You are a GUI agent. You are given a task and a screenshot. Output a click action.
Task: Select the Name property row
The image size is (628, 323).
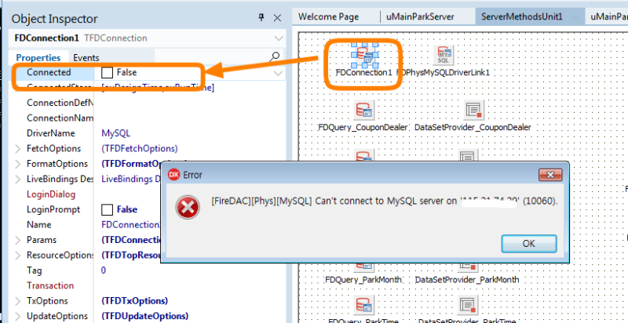[147, 225]
